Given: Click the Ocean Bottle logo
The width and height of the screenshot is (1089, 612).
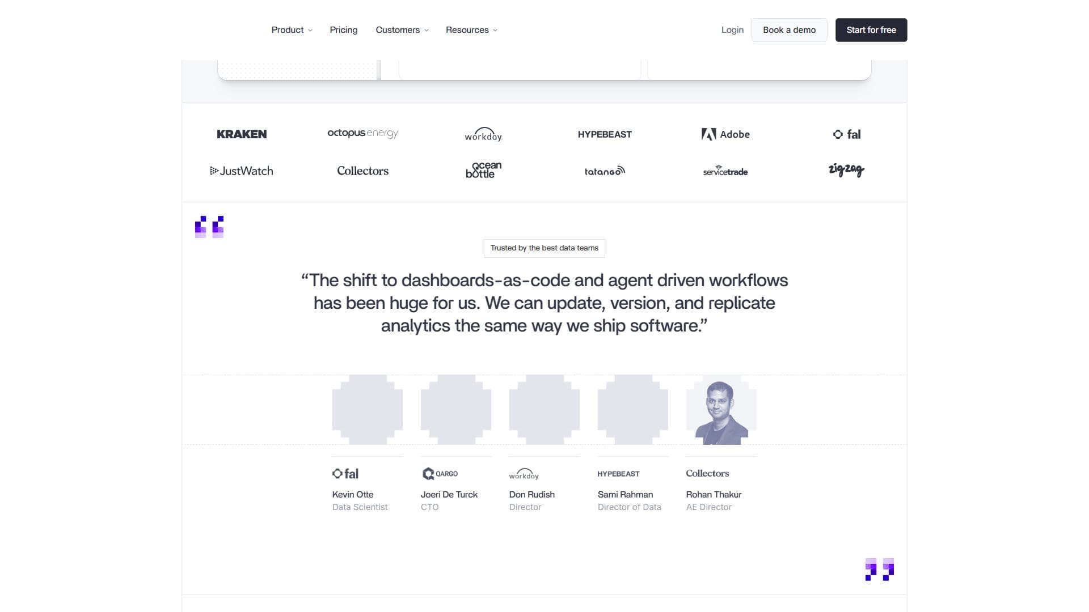Looking at the screenshot, I should [483, 169].
